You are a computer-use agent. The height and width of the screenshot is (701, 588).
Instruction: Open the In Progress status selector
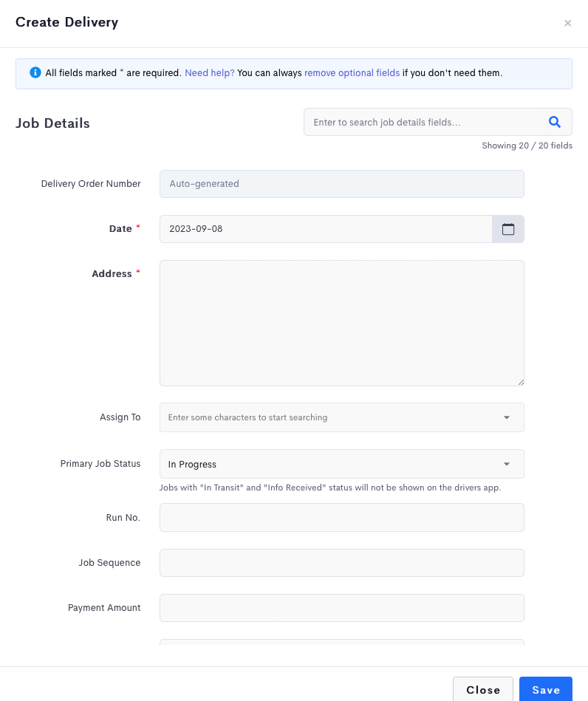pyautogui.click(x=341, y=464)
